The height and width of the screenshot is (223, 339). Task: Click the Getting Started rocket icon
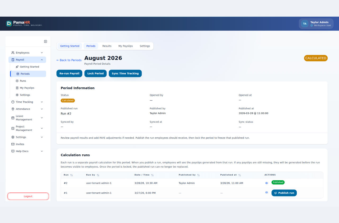click(x=17, y=67)
